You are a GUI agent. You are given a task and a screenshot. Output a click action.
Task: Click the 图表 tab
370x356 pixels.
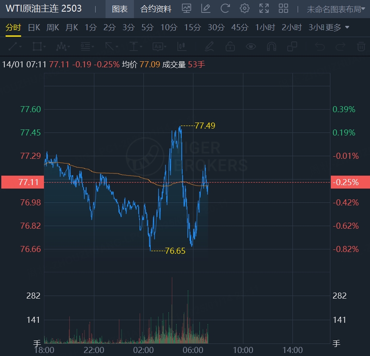(x=119, y=9)
